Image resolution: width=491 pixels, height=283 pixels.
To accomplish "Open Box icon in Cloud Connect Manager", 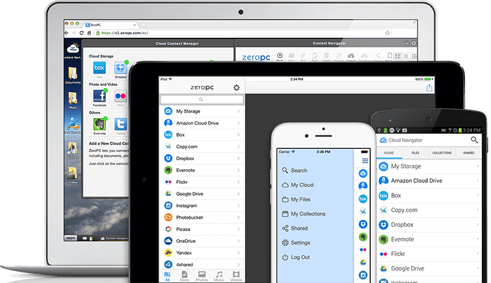I will tap(100, 68).
